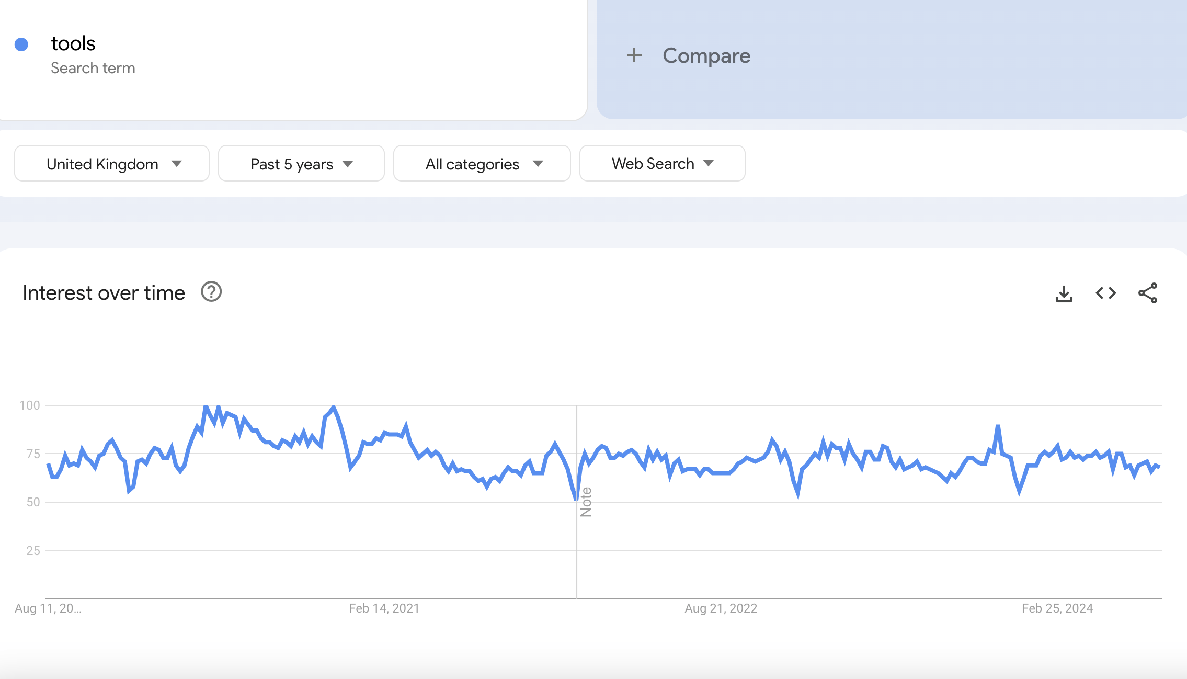Click the share icon for this chart
1187x679 pixels.
pos(1149,293)
